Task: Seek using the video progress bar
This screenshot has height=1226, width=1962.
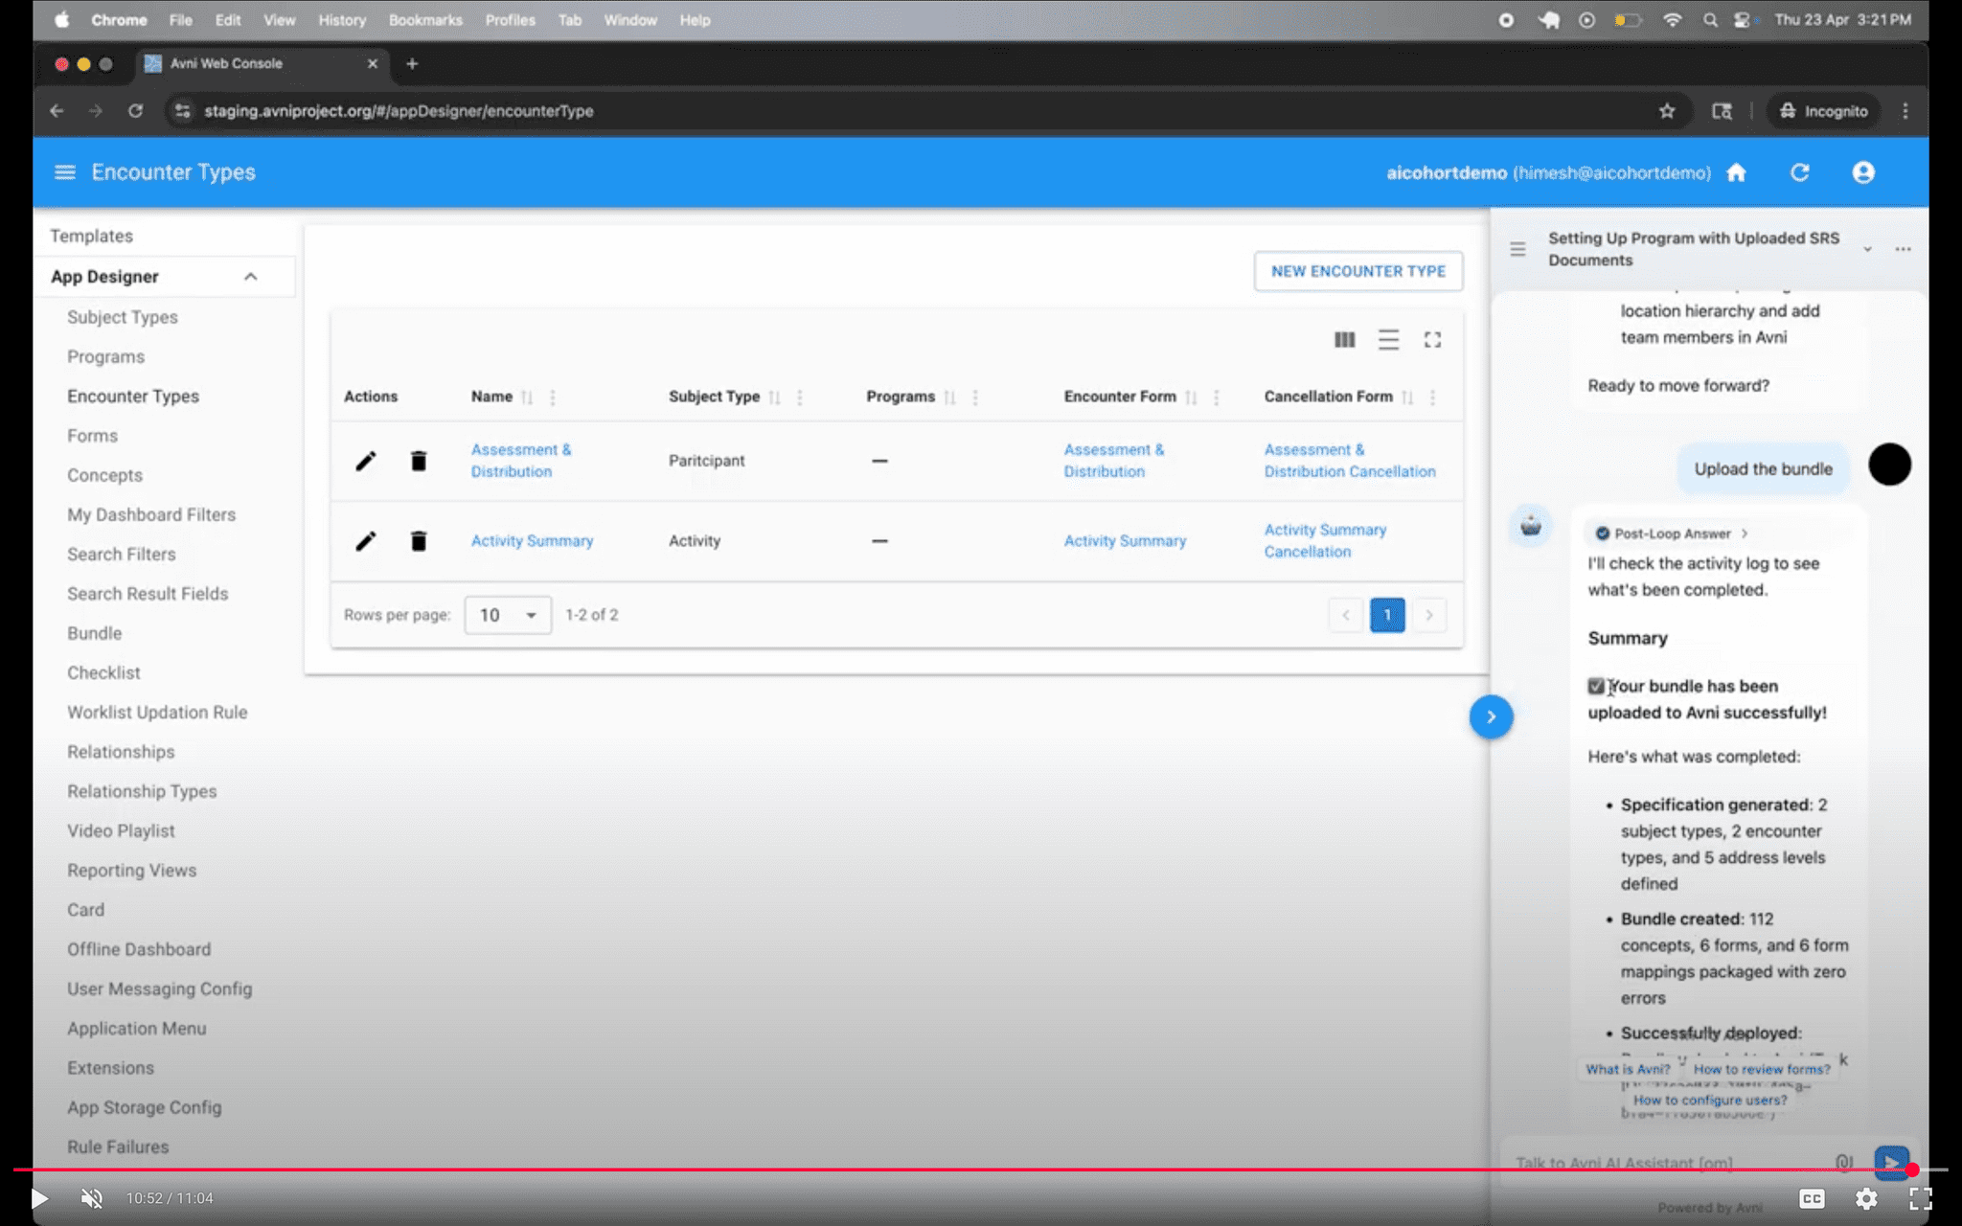Action: click(981, 1167)
